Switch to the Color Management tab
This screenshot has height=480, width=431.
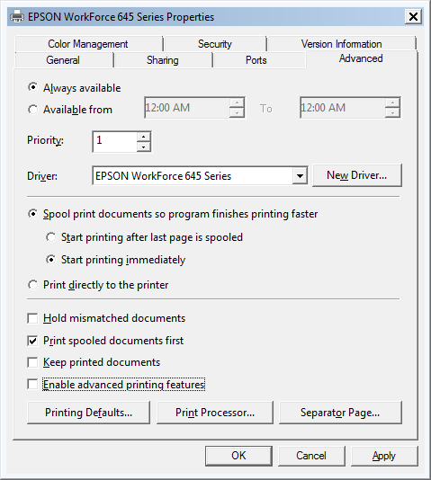88,44
